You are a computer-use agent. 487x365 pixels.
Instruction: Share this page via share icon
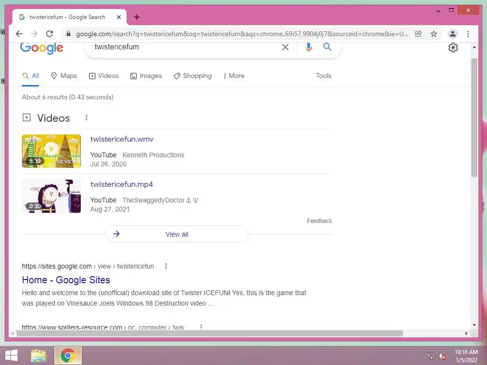point(419,34)
